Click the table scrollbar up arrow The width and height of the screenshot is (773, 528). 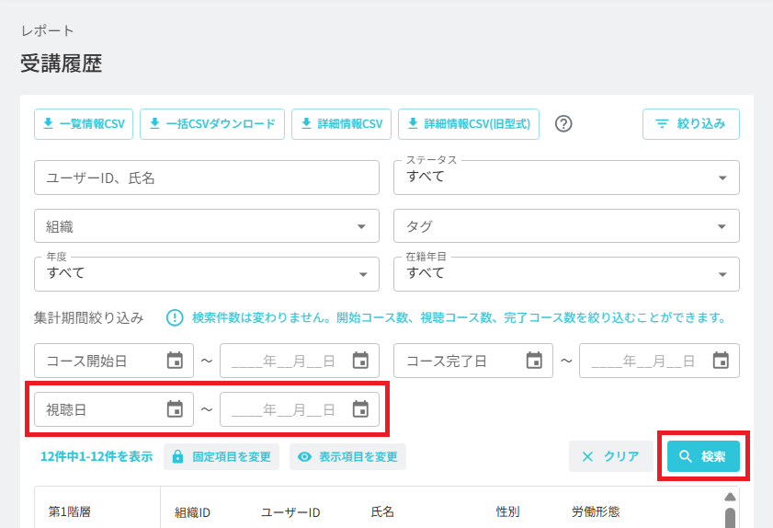coord(730,497)
